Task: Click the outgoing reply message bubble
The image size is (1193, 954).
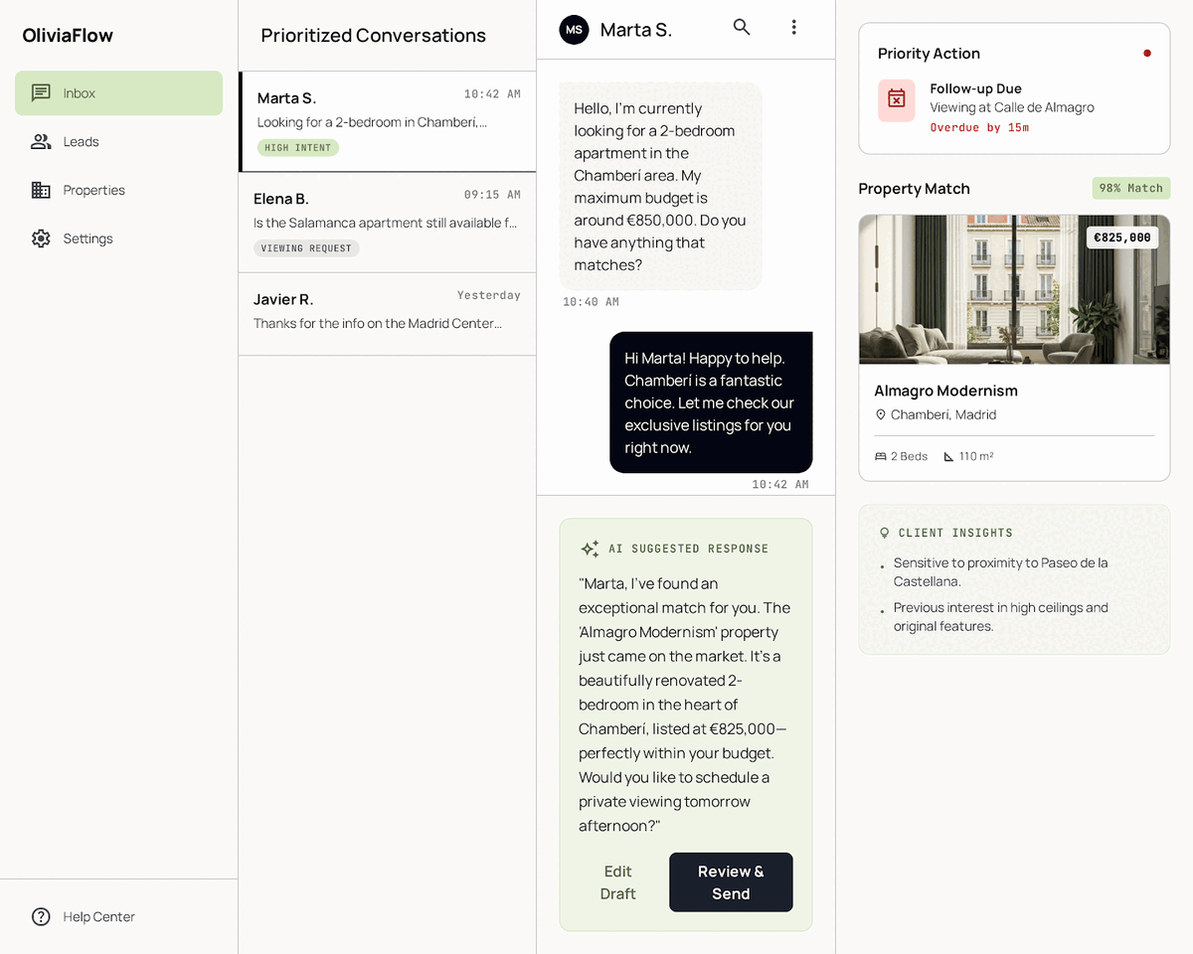Action: pos(711,402)
